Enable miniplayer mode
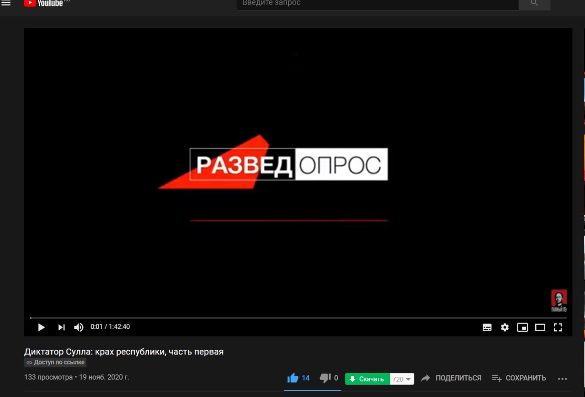The height and width of the screenshot is (397, 585). (522, 327)
